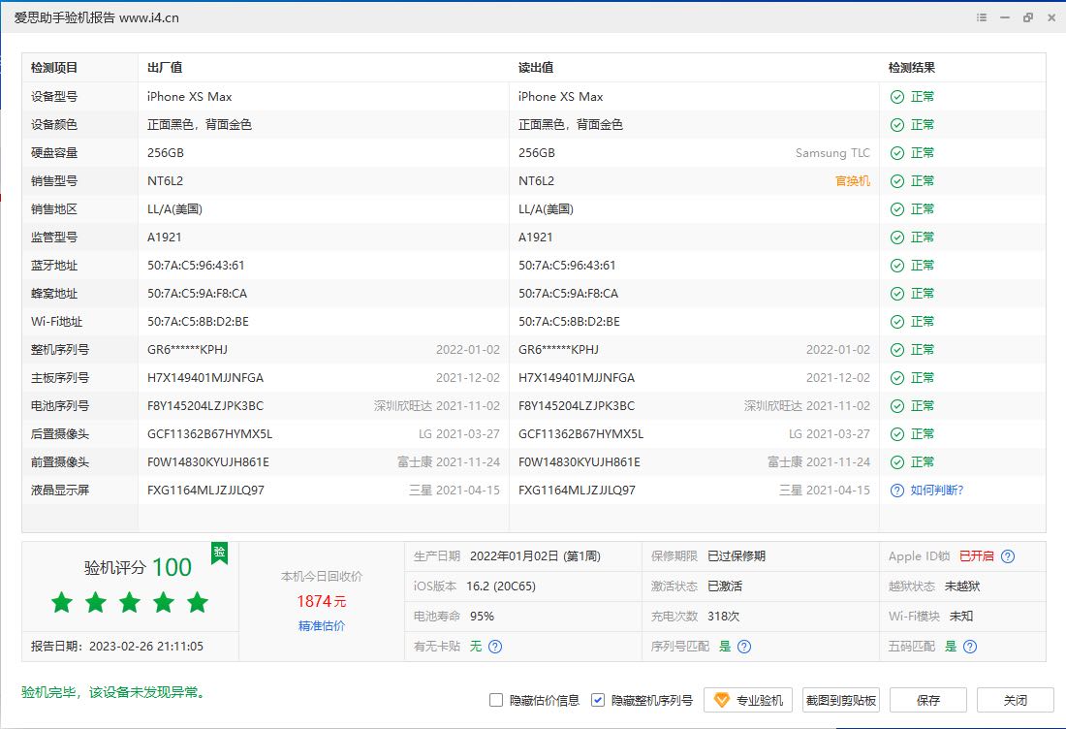This screenshot has height=729, width=1066.
Task: Click the 已开启 Apple ID lock status
Action: tap(976, 556)
